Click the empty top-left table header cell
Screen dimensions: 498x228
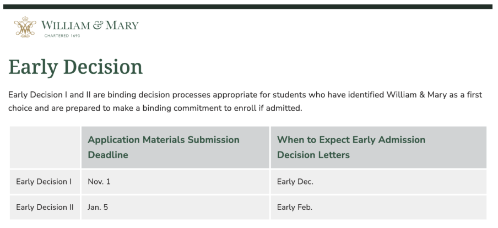pyautogui.click(x=45, y=148)
